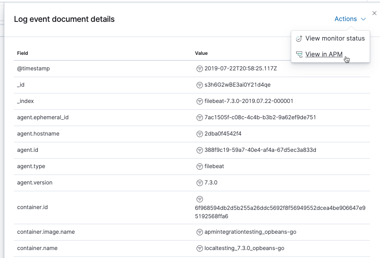380x258 pixels.
Task: Click filter icon next to @timestamp value
Action: point(199,69)
